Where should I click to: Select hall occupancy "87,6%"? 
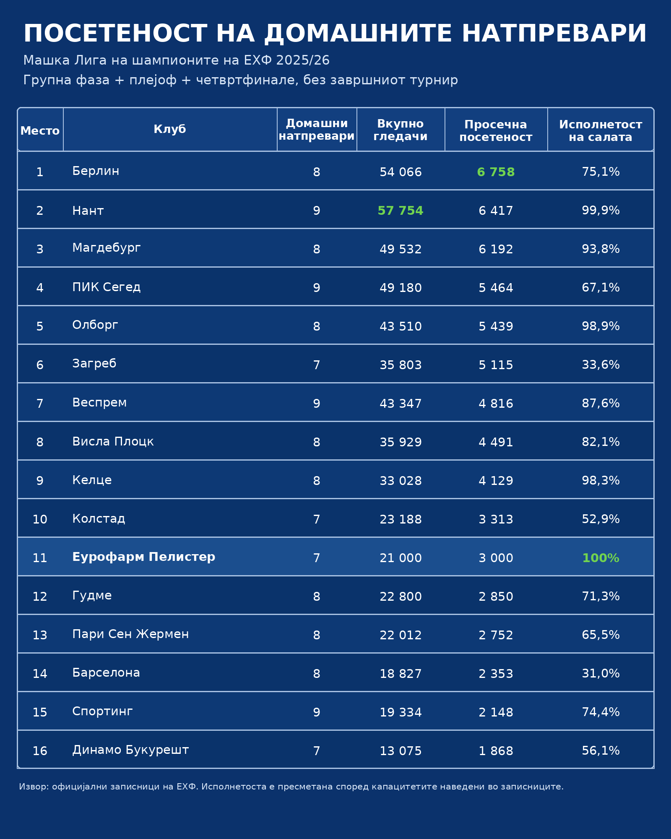coord(601,403)
